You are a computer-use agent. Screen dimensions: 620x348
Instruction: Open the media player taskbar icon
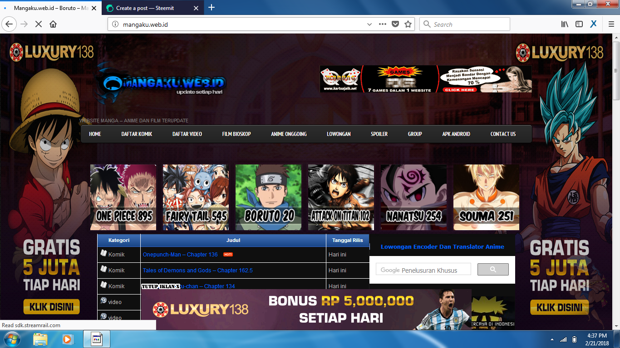point(67,339)
